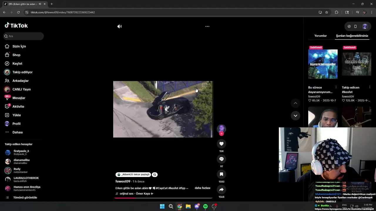Screen dimensions: 376x211
Task: Bookmark this page with the star icon
Action: point(327,12)
